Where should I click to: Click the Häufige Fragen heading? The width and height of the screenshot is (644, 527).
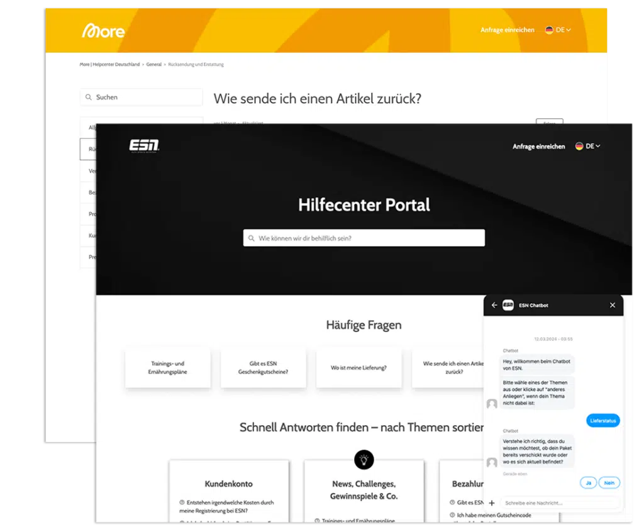click(x=364, y=325)
